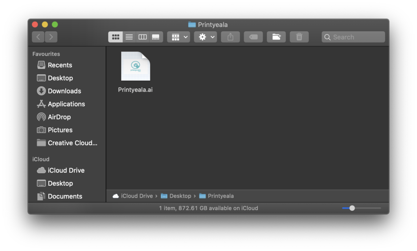Go forward with the right arrow
Image resolution: width=417 pixels, height=251 pixels.
[51, 37]
